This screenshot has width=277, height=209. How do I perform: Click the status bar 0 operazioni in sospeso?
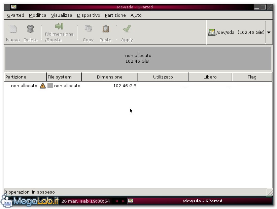(x=30, y=192)
